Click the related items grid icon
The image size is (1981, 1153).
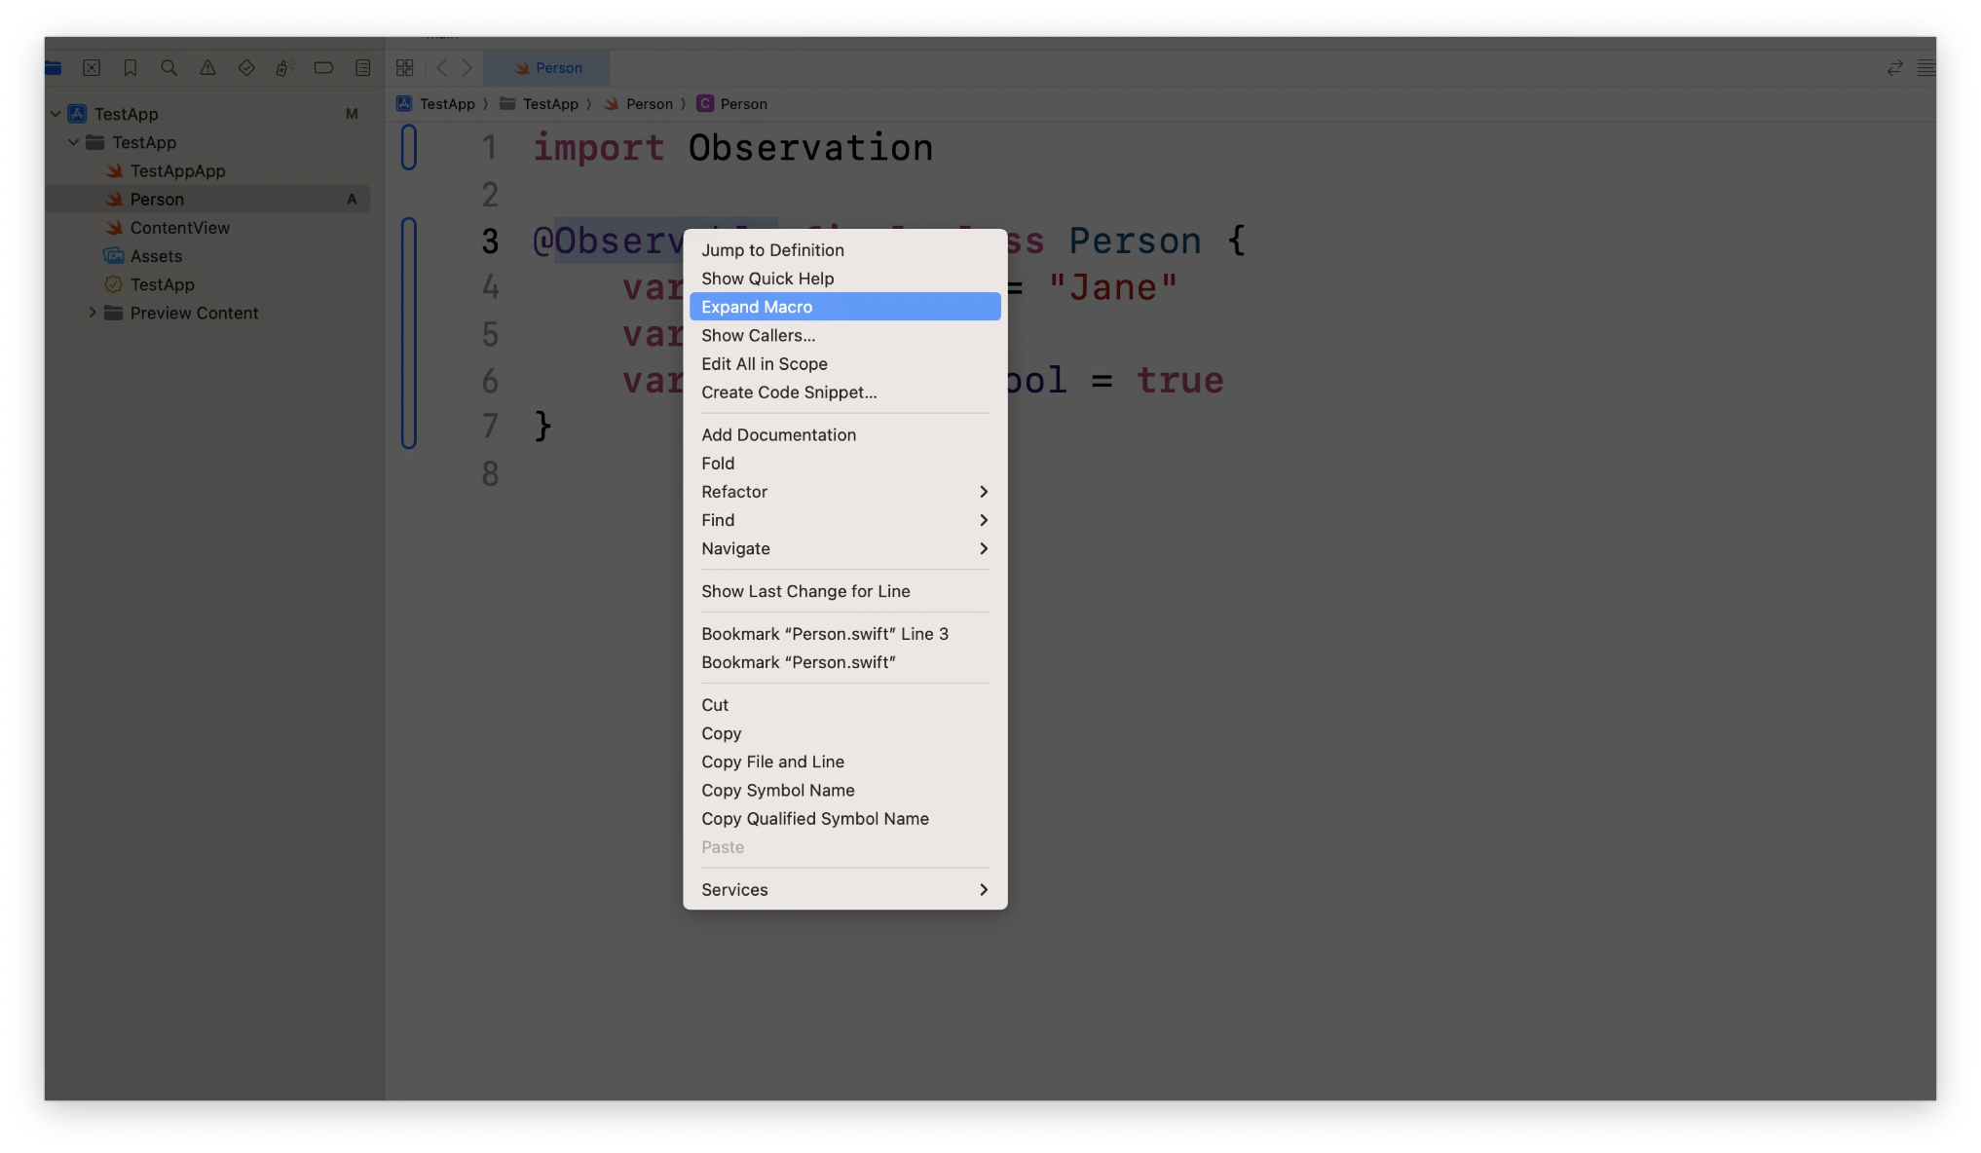[x=405, y=67]
